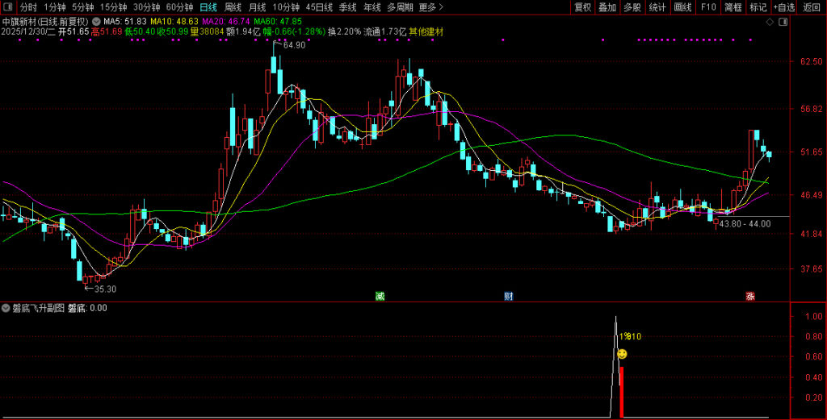Click the green 减 event marker
This screenshot has height=420, width=827.
click(380, 296)
